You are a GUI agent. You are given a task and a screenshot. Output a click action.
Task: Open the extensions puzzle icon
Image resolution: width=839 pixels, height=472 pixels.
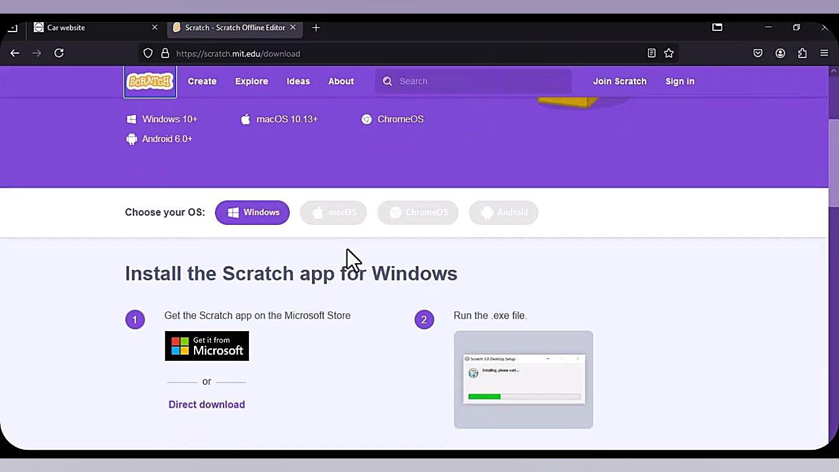point(803,53)
